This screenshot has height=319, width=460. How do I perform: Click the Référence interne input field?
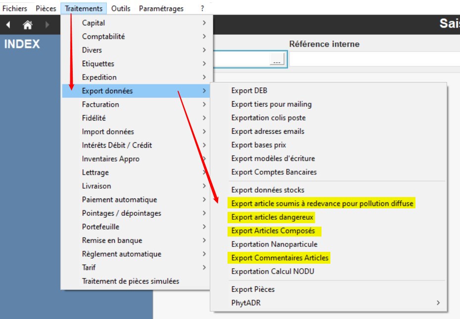click(374, 60)
